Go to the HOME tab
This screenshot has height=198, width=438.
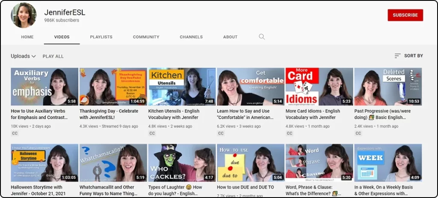pos(27,37)
